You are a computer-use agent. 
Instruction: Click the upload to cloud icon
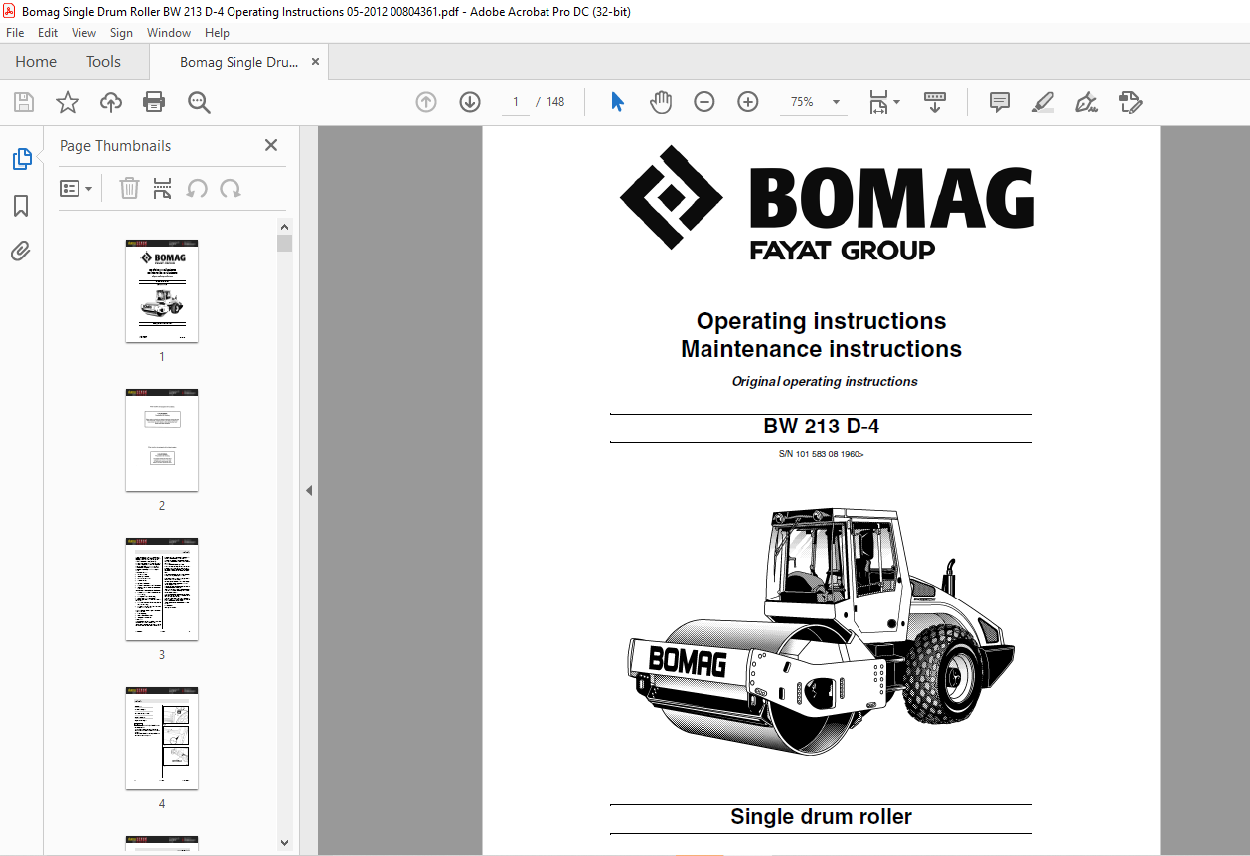click(111, 102)
